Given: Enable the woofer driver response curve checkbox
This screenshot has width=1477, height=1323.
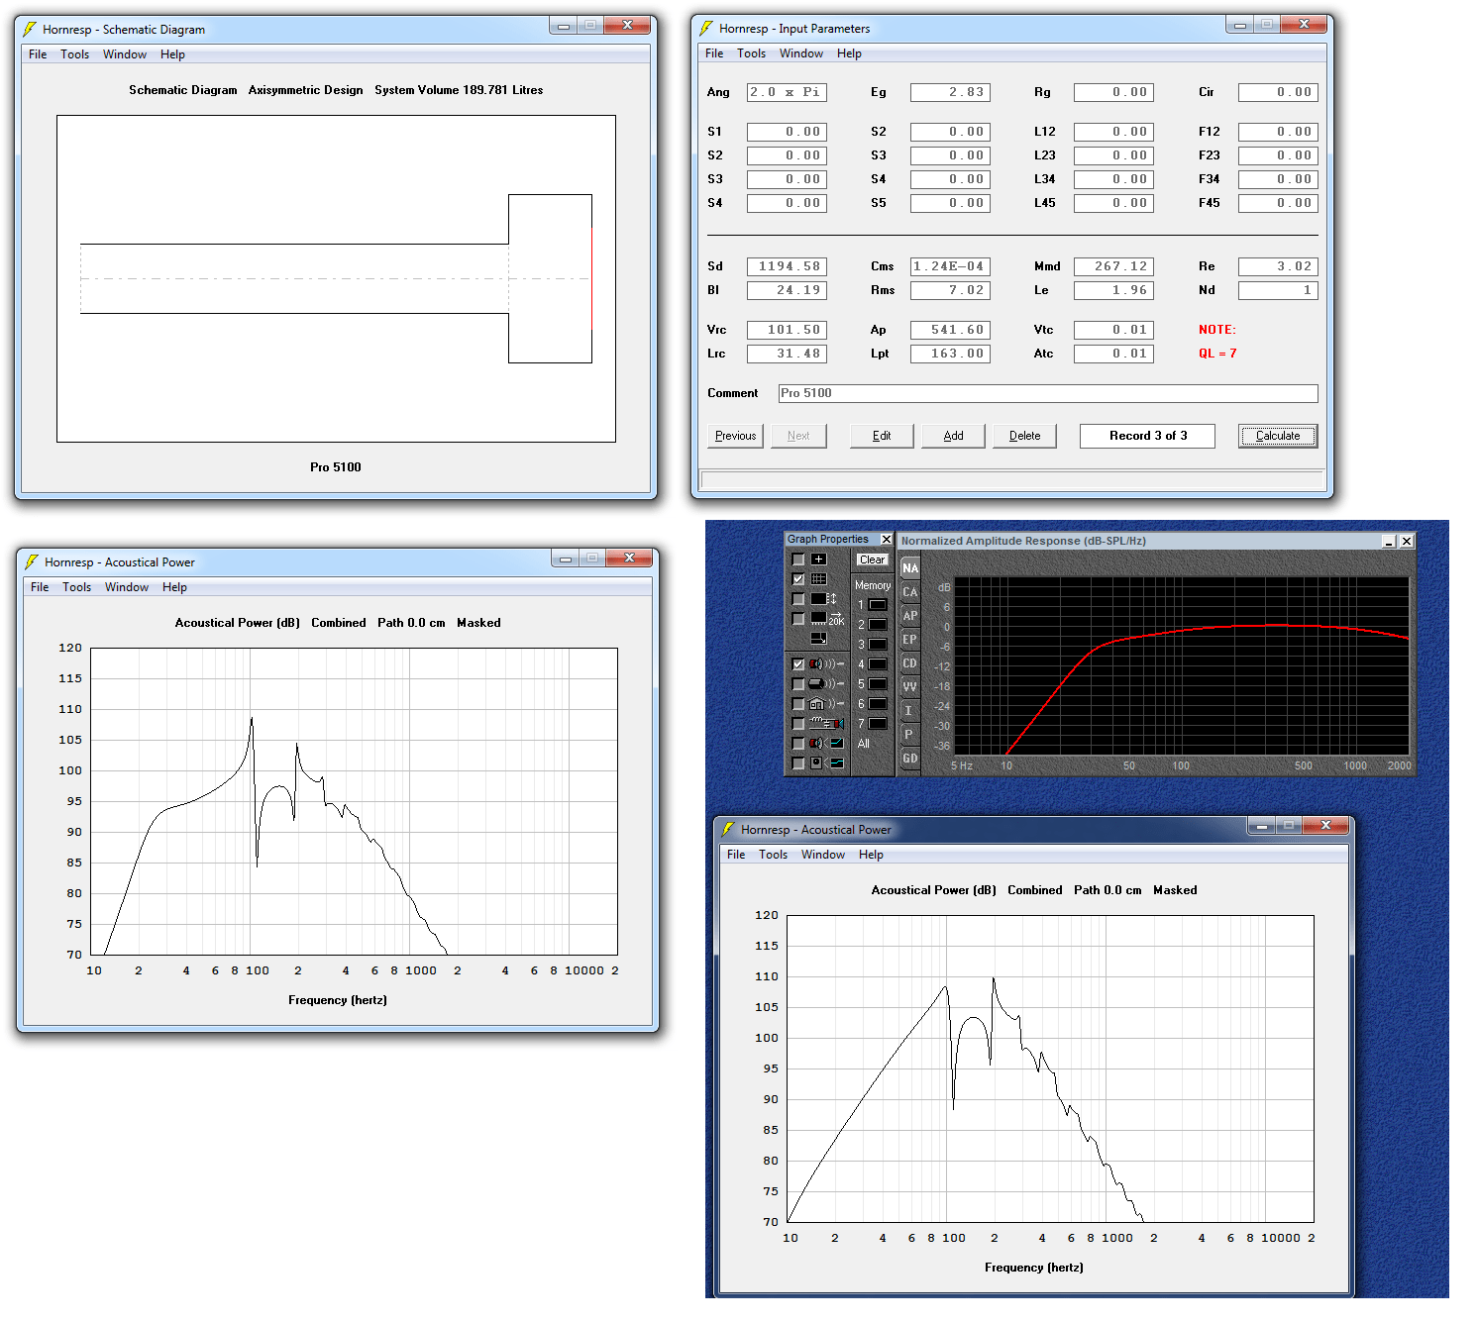Looking at the screenshot, I should point(798,763).
